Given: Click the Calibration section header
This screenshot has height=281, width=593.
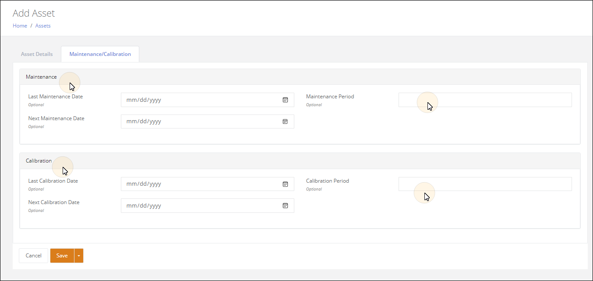Looking at the screenshot, I should (x=300, y=161).
